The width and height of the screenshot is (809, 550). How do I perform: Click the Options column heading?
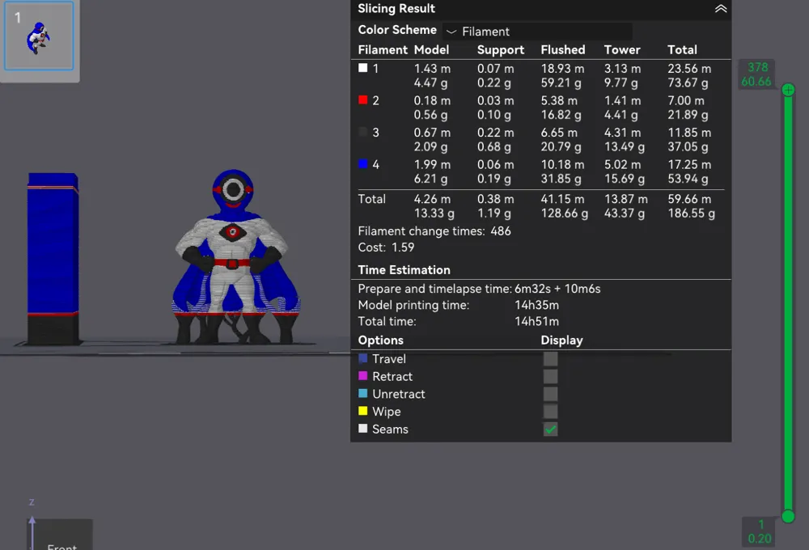click(x=381, y=340)
